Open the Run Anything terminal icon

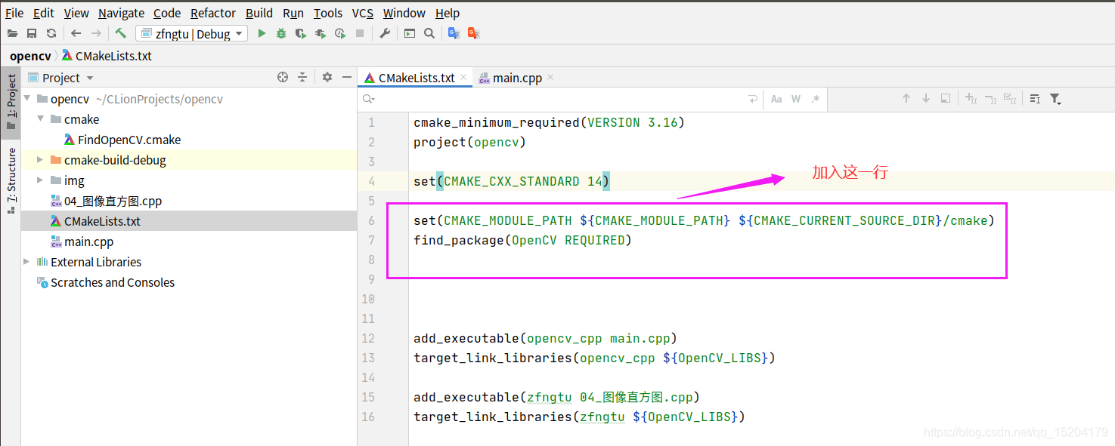pyautogui.click(x=410, y=33)
